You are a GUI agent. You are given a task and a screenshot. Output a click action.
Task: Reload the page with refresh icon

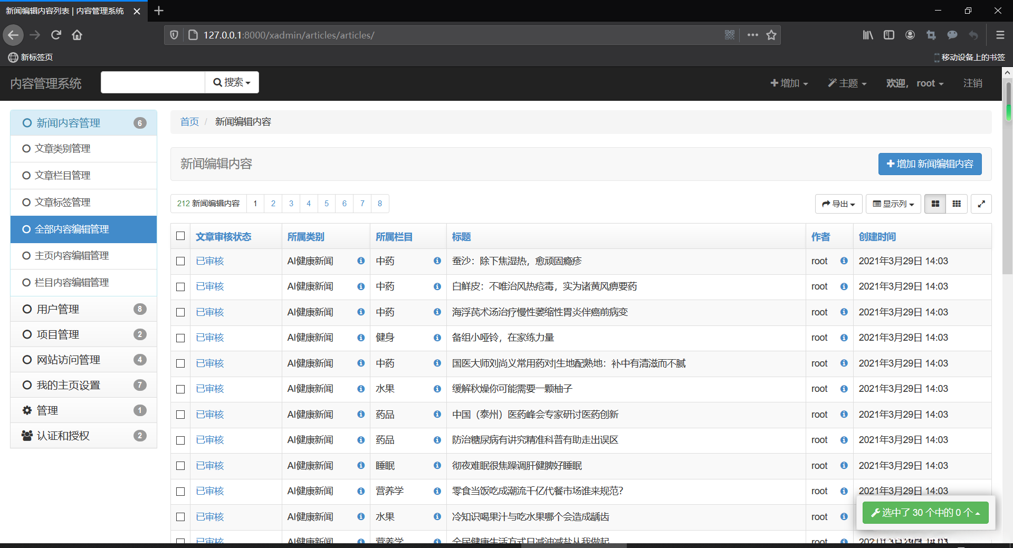click(56, 35)
